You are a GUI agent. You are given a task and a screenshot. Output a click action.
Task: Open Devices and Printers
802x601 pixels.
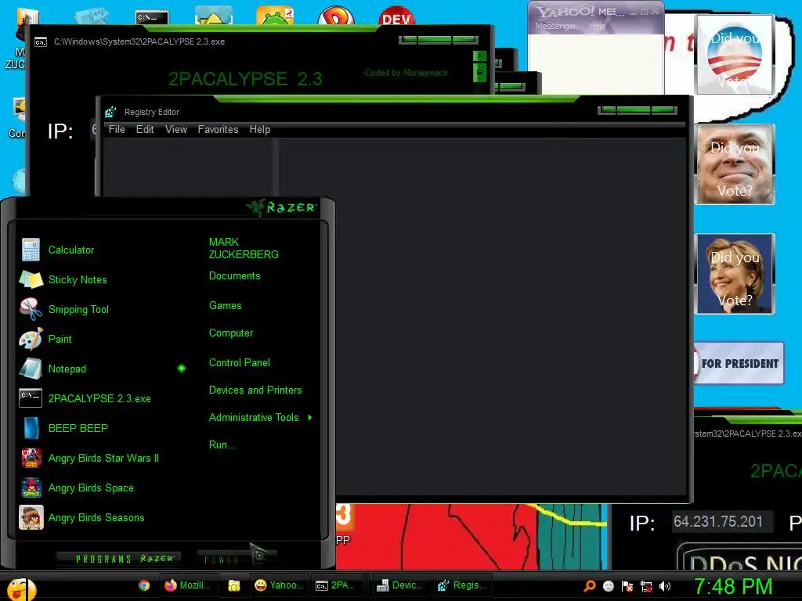(x=255, y=390)
